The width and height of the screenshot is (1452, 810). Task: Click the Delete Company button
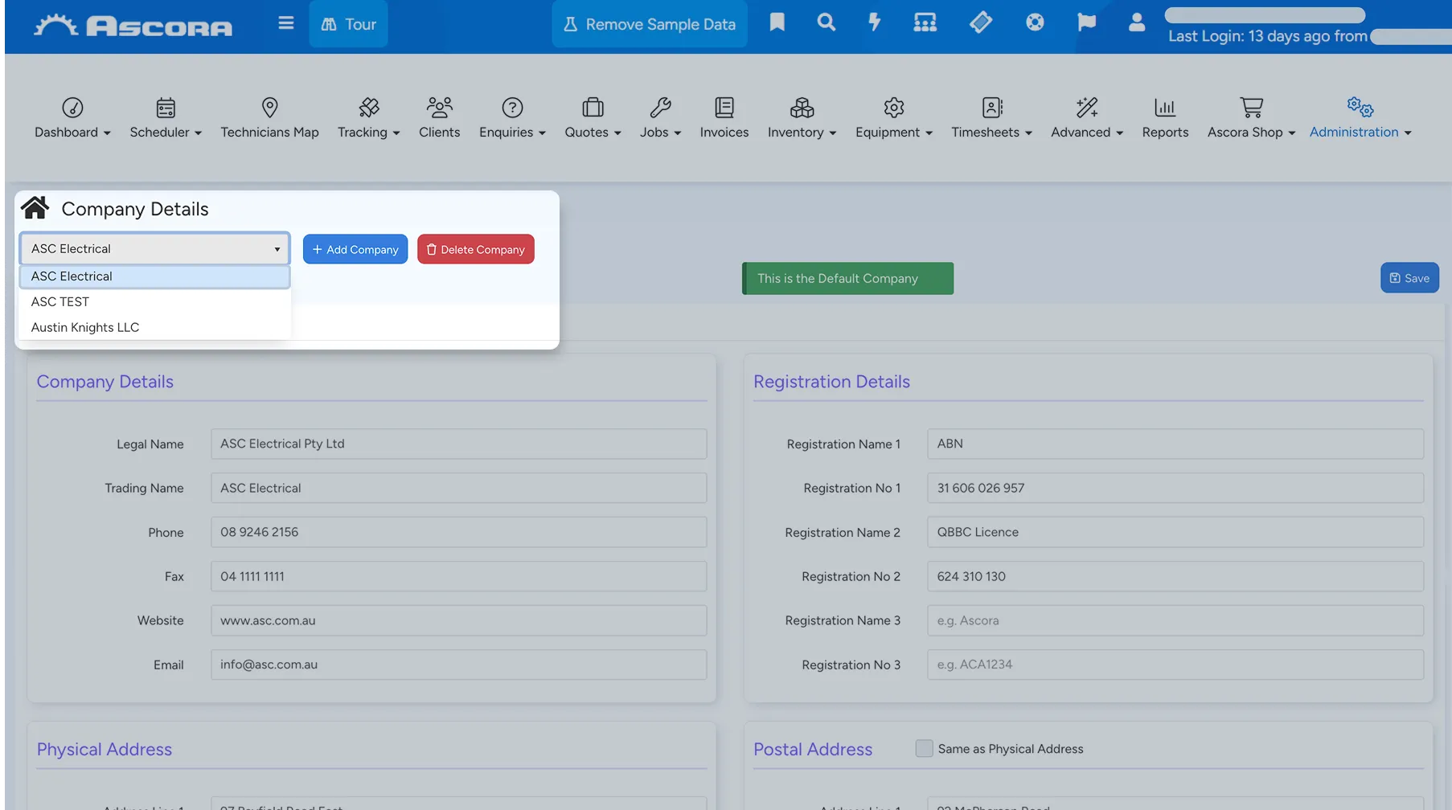coord(476,249)
